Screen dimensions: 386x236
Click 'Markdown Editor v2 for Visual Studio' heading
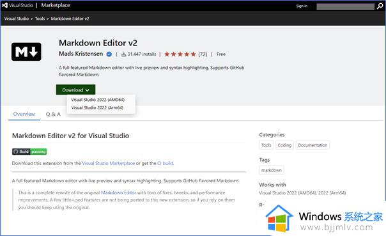pos(71,136)
